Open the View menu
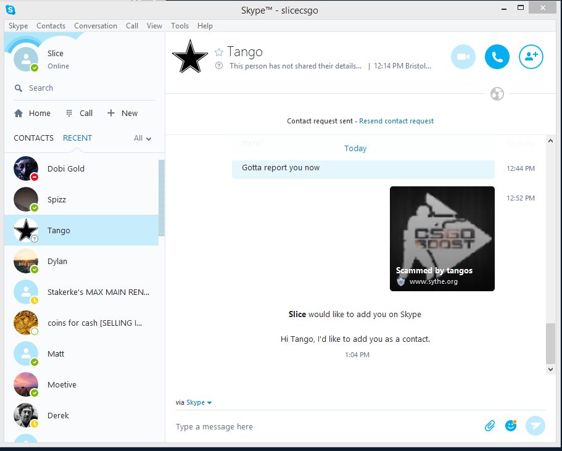 (x=154, y=26)
